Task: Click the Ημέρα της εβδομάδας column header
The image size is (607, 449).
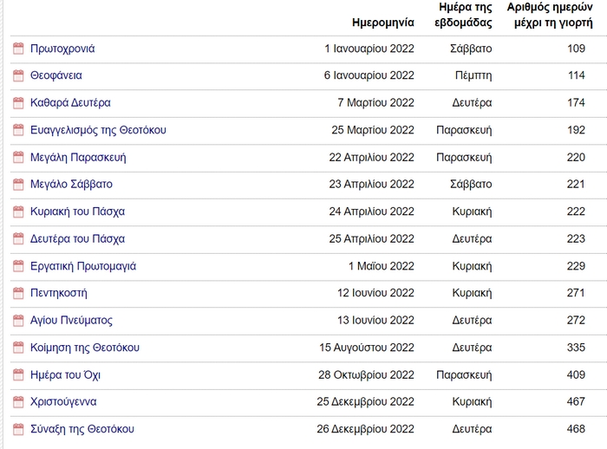Action: click(x=463, y=16)
